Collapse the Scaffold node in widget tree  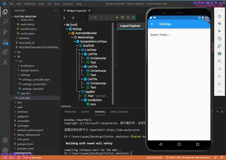coord(77,46)
